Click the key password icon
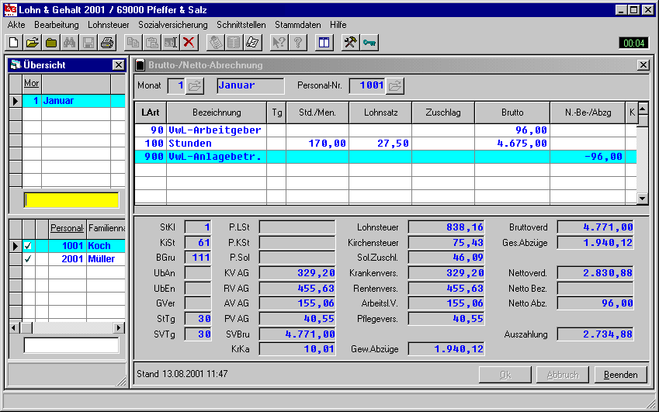 coord(369,43)
